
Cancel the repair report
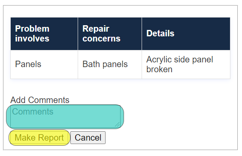(88, 138)
